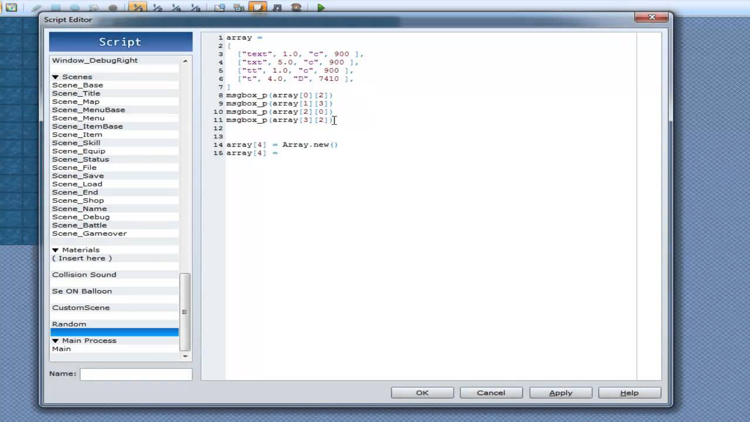
Task: Open the Resource Manager icon
Action: (238, 8)
